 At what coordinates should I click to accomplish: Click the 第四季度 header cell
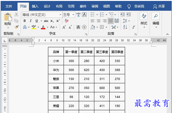pos(117,52)
